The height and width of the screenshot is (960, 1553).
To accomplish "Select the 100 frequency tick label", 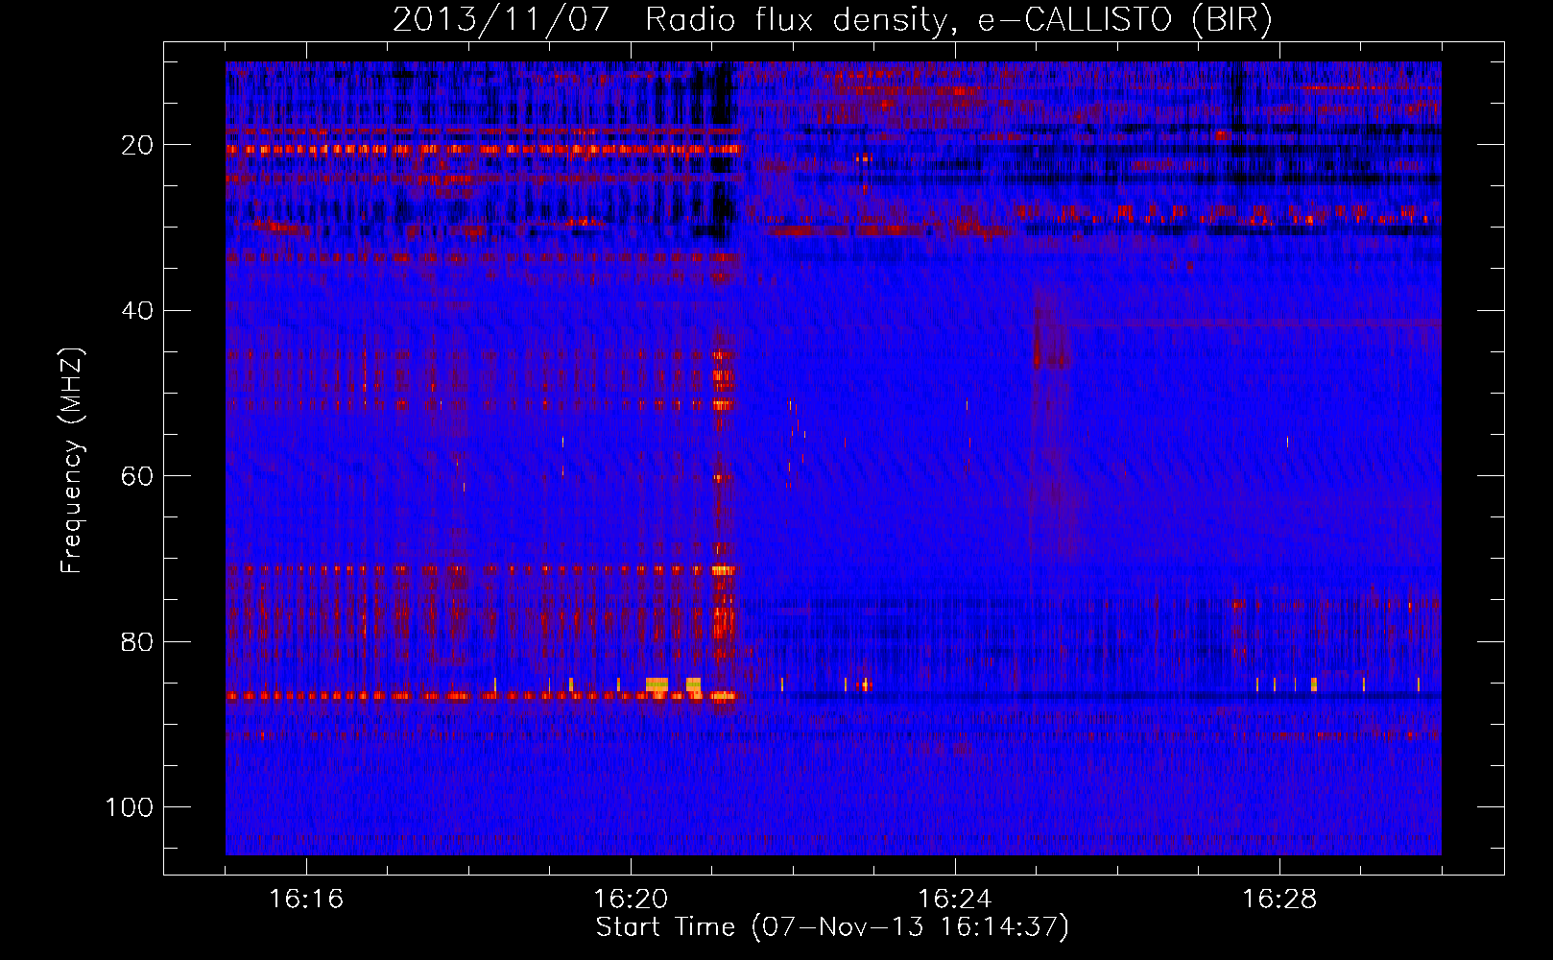I will pyautogui.click(x=131, y=807).
